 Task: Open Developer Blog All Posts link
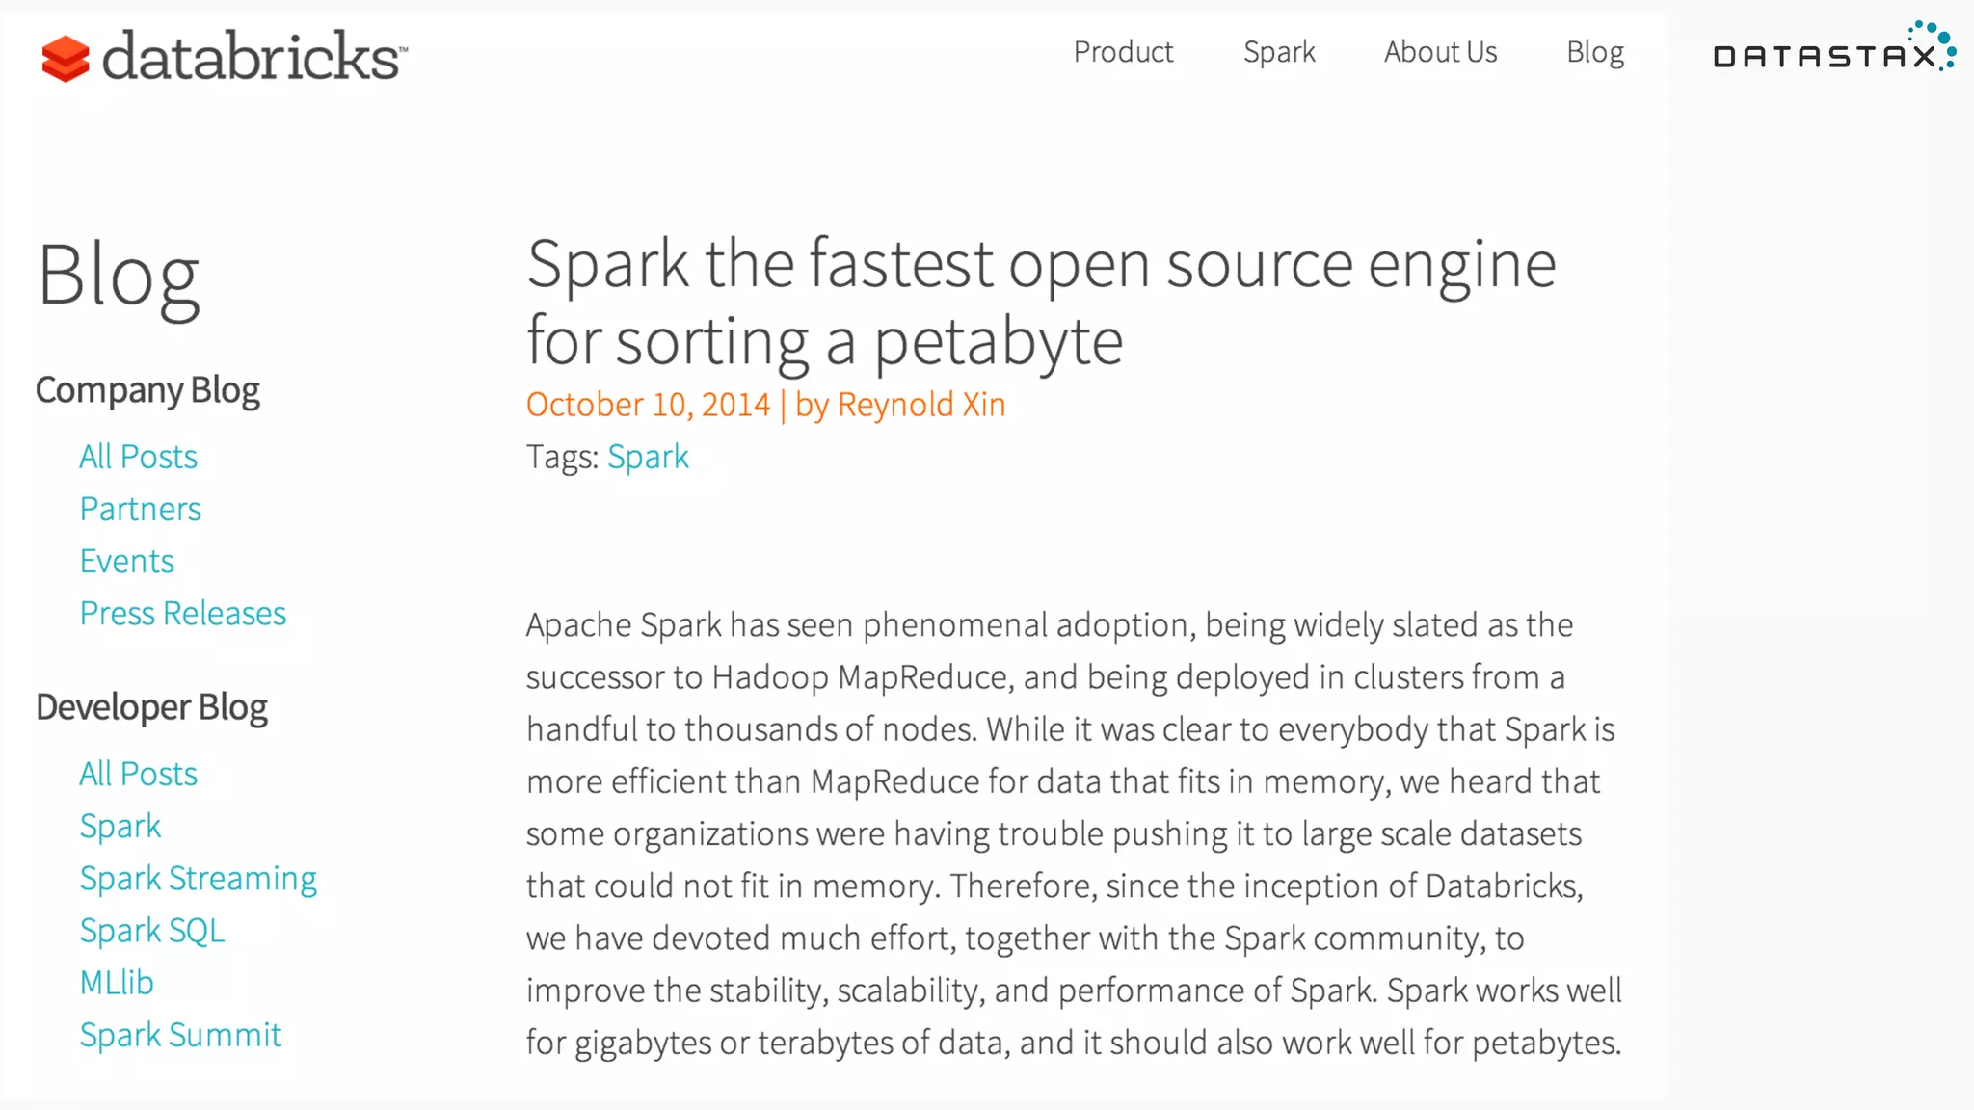click(138, 774)
